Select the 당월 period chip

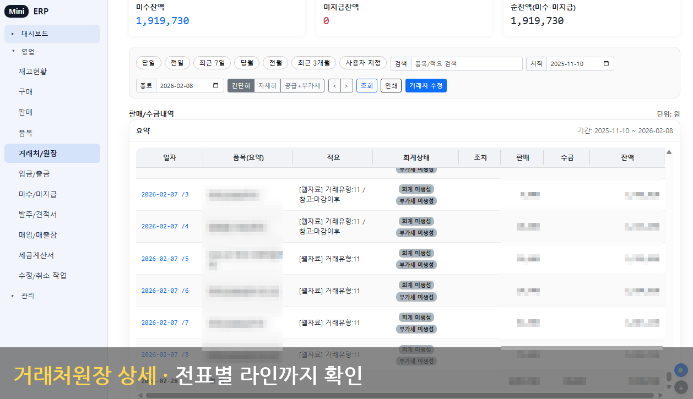246,63
